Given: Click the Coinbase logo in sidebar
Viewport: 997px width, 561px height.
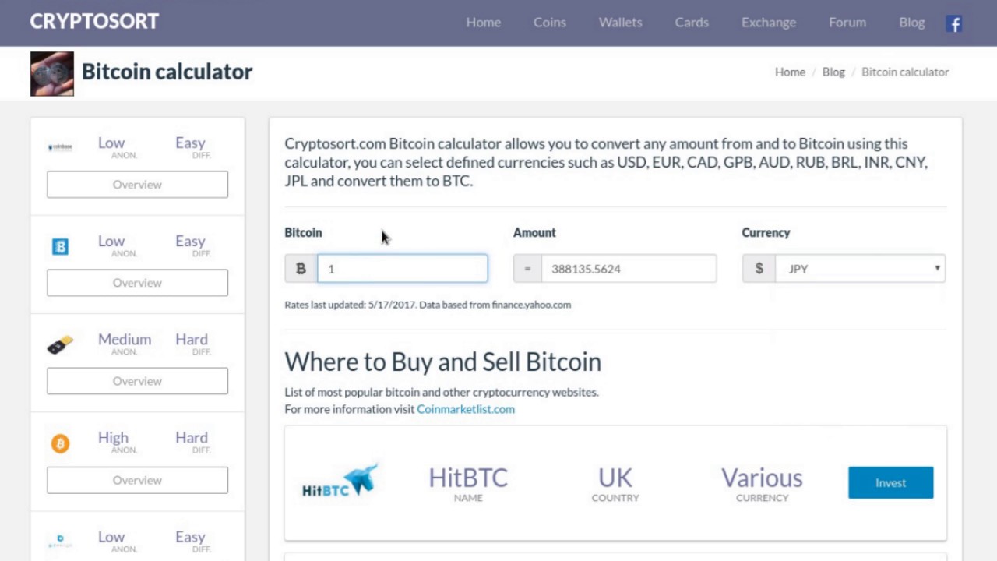Looking at the screenshot, I should click(x=60, y=147).
